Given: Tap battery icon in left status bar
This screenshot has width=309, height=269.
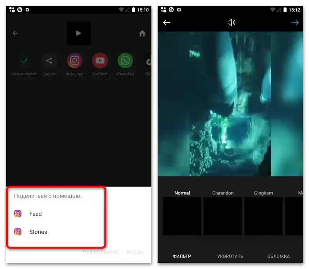Looking at the screenshot, I should point(134,10).
